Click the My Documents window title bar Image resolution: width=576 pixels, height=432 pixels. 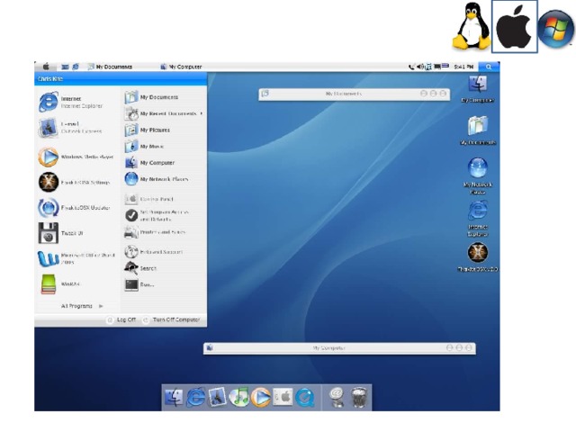[x=354, y=94]
